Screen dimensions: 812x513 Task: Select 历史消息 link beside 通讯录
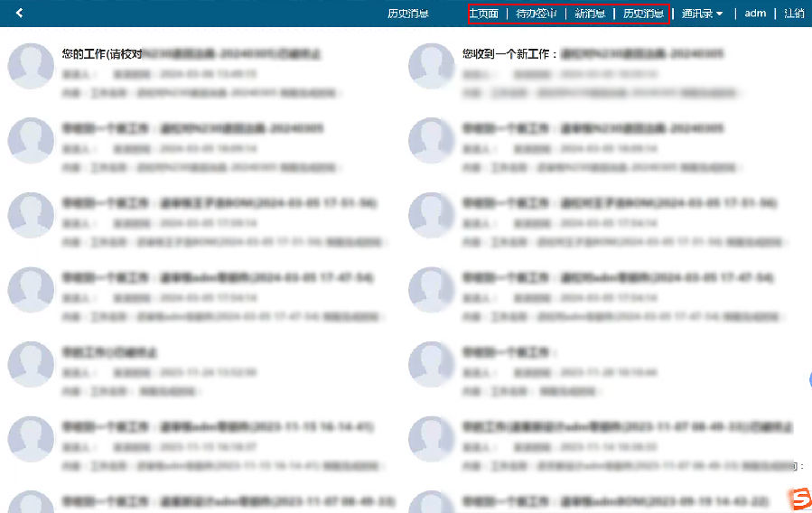(x=643, y=14)
